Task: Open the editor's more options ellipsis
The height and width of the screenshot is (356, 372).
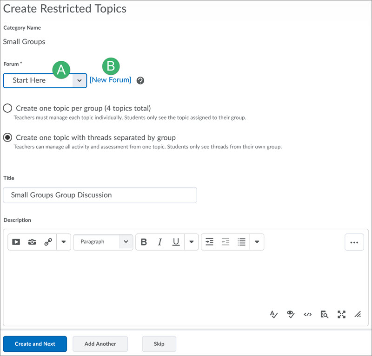Action: click(354, 242)
